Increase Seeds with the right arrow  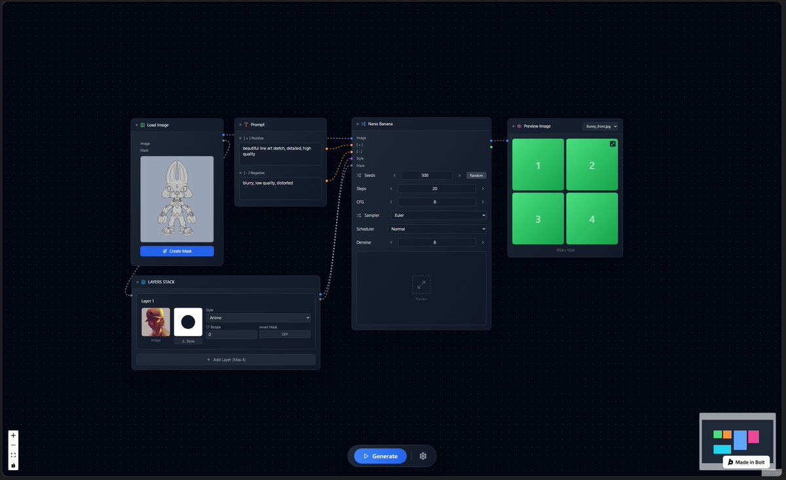(x=460, y=175)
